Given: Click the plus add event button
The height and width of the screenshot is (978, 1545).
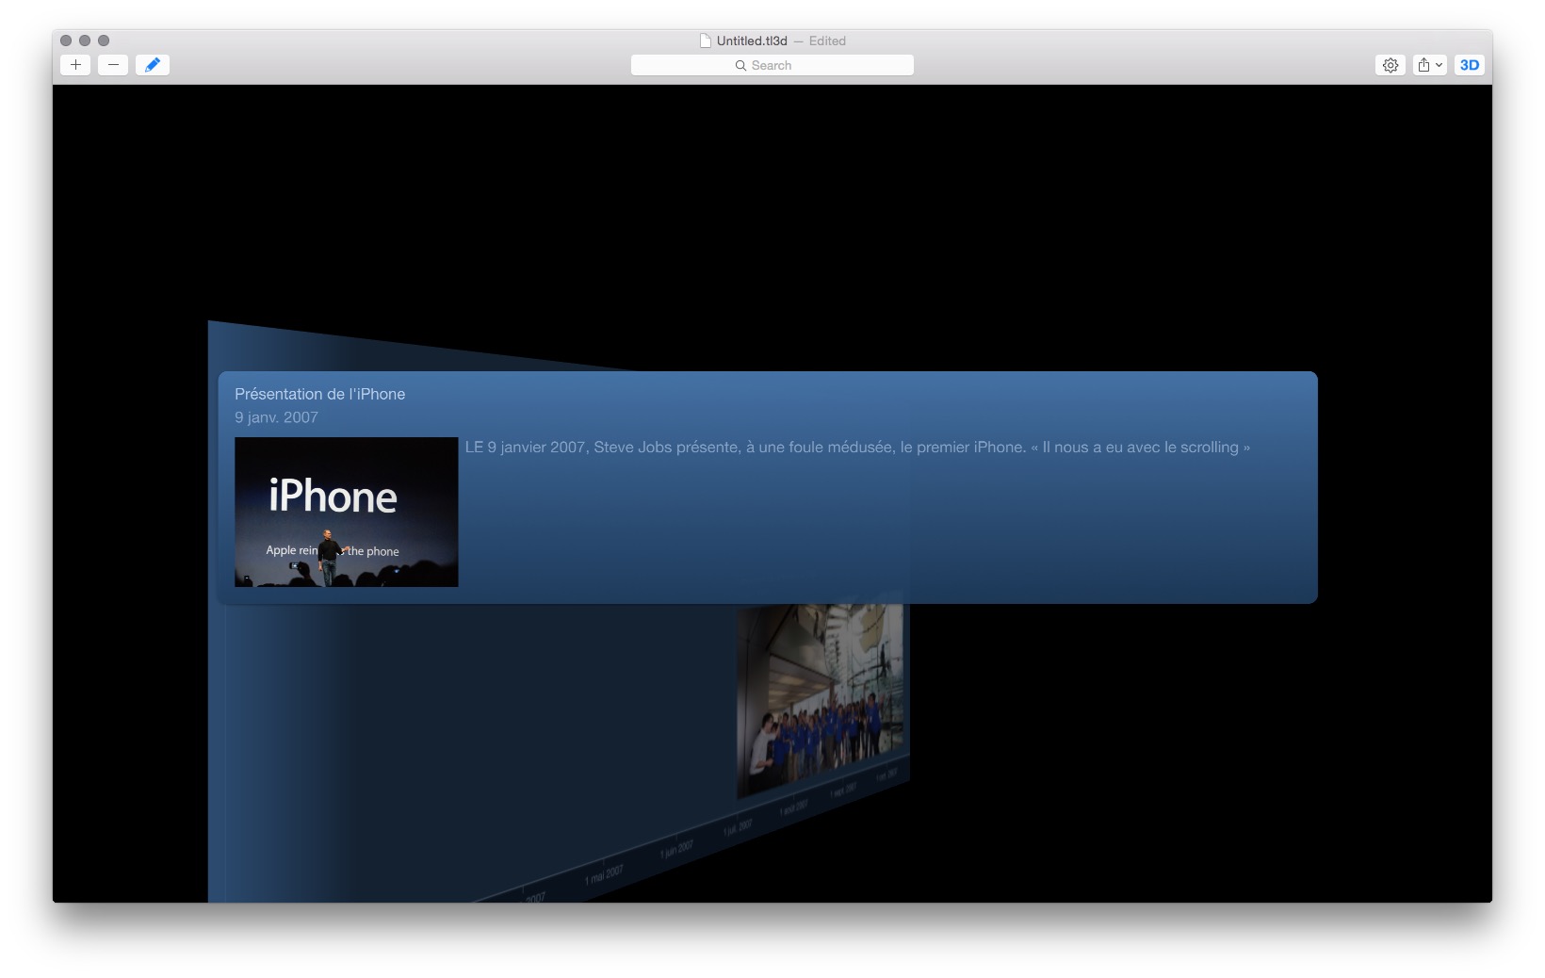Looking at the screenshot, I should tap(75, 65).
